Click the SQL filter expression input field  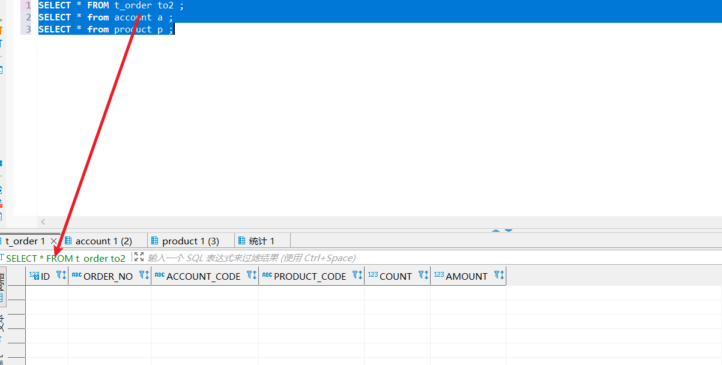click(420, 258)
